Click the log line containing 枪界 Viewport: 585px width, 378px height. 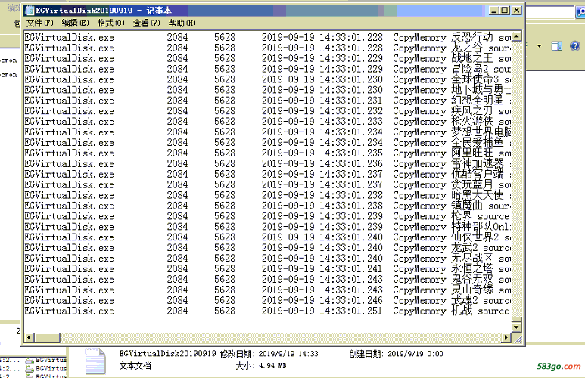tap(267, 216)
